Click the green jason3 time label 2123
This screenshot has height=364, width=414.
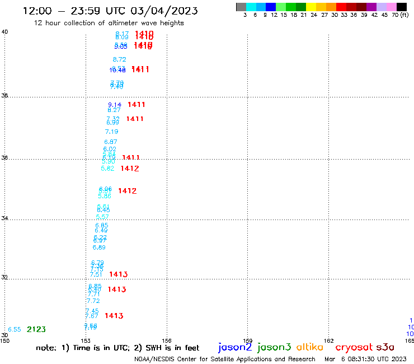pos(36,329)
